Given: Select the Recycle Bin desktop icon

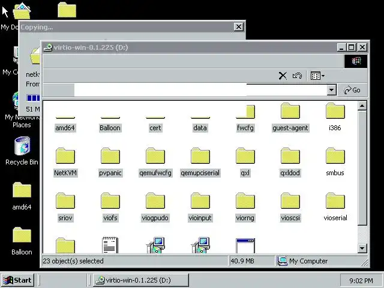Looking at the screenshot, I should click(x=22, y=151).
